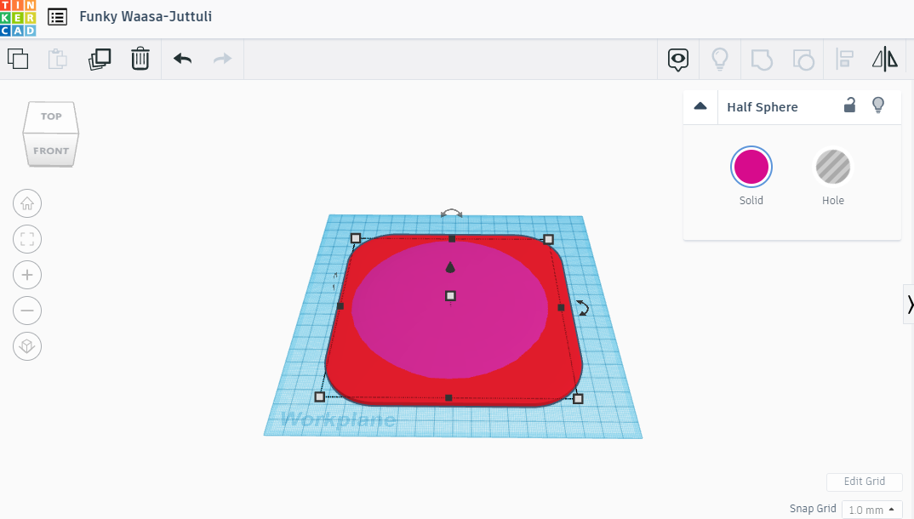The image size is (914, 519).
Task: Click the bottom-left corner resize handle
Action: (x=319, y=396)
